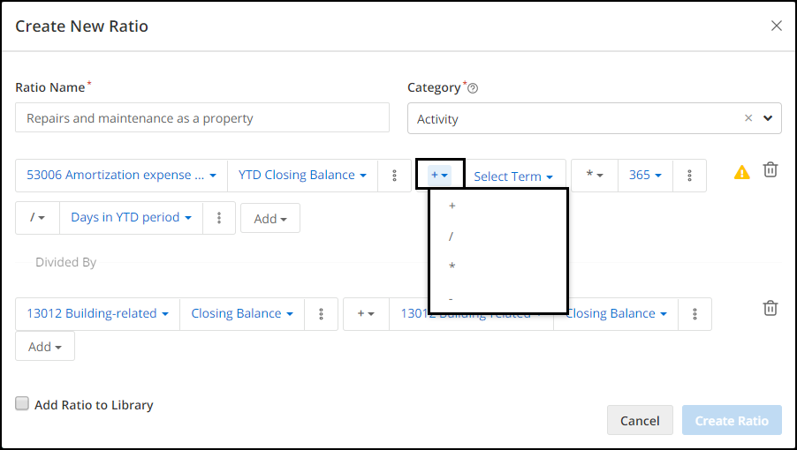Open kebab menu beside YTD Closing Balance

[x=394, y=176]
